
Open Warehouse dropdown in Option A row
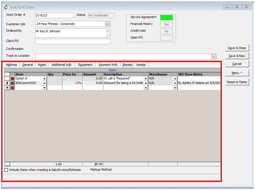tap(175, 79)
